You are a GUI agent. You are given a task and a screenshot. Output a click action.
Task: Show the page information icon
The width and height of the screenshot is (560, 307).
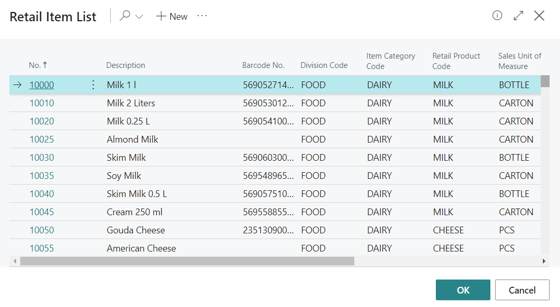497,16
